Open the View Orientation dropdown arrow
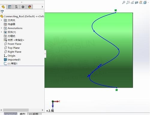This screenshot has width=150, height=115. click(x=148, y=2)
